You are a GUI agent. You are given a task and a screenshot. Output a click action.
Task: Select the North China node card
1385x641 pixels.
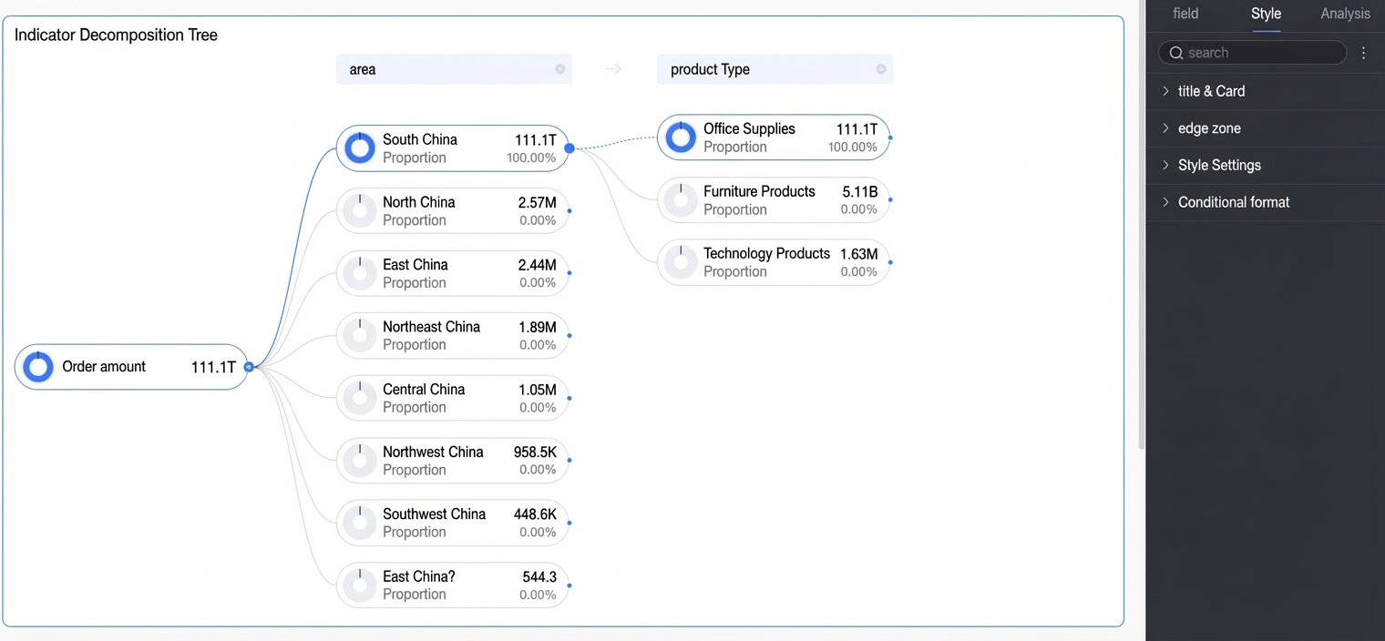[453, 210]
